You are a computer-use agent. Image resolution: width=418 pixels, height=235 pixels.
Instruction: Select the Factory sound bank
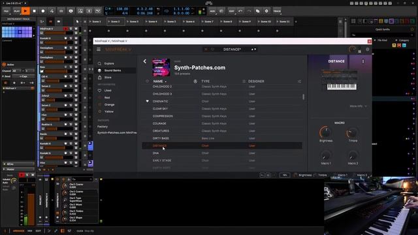pyautogui.click(x=103, y=127)
